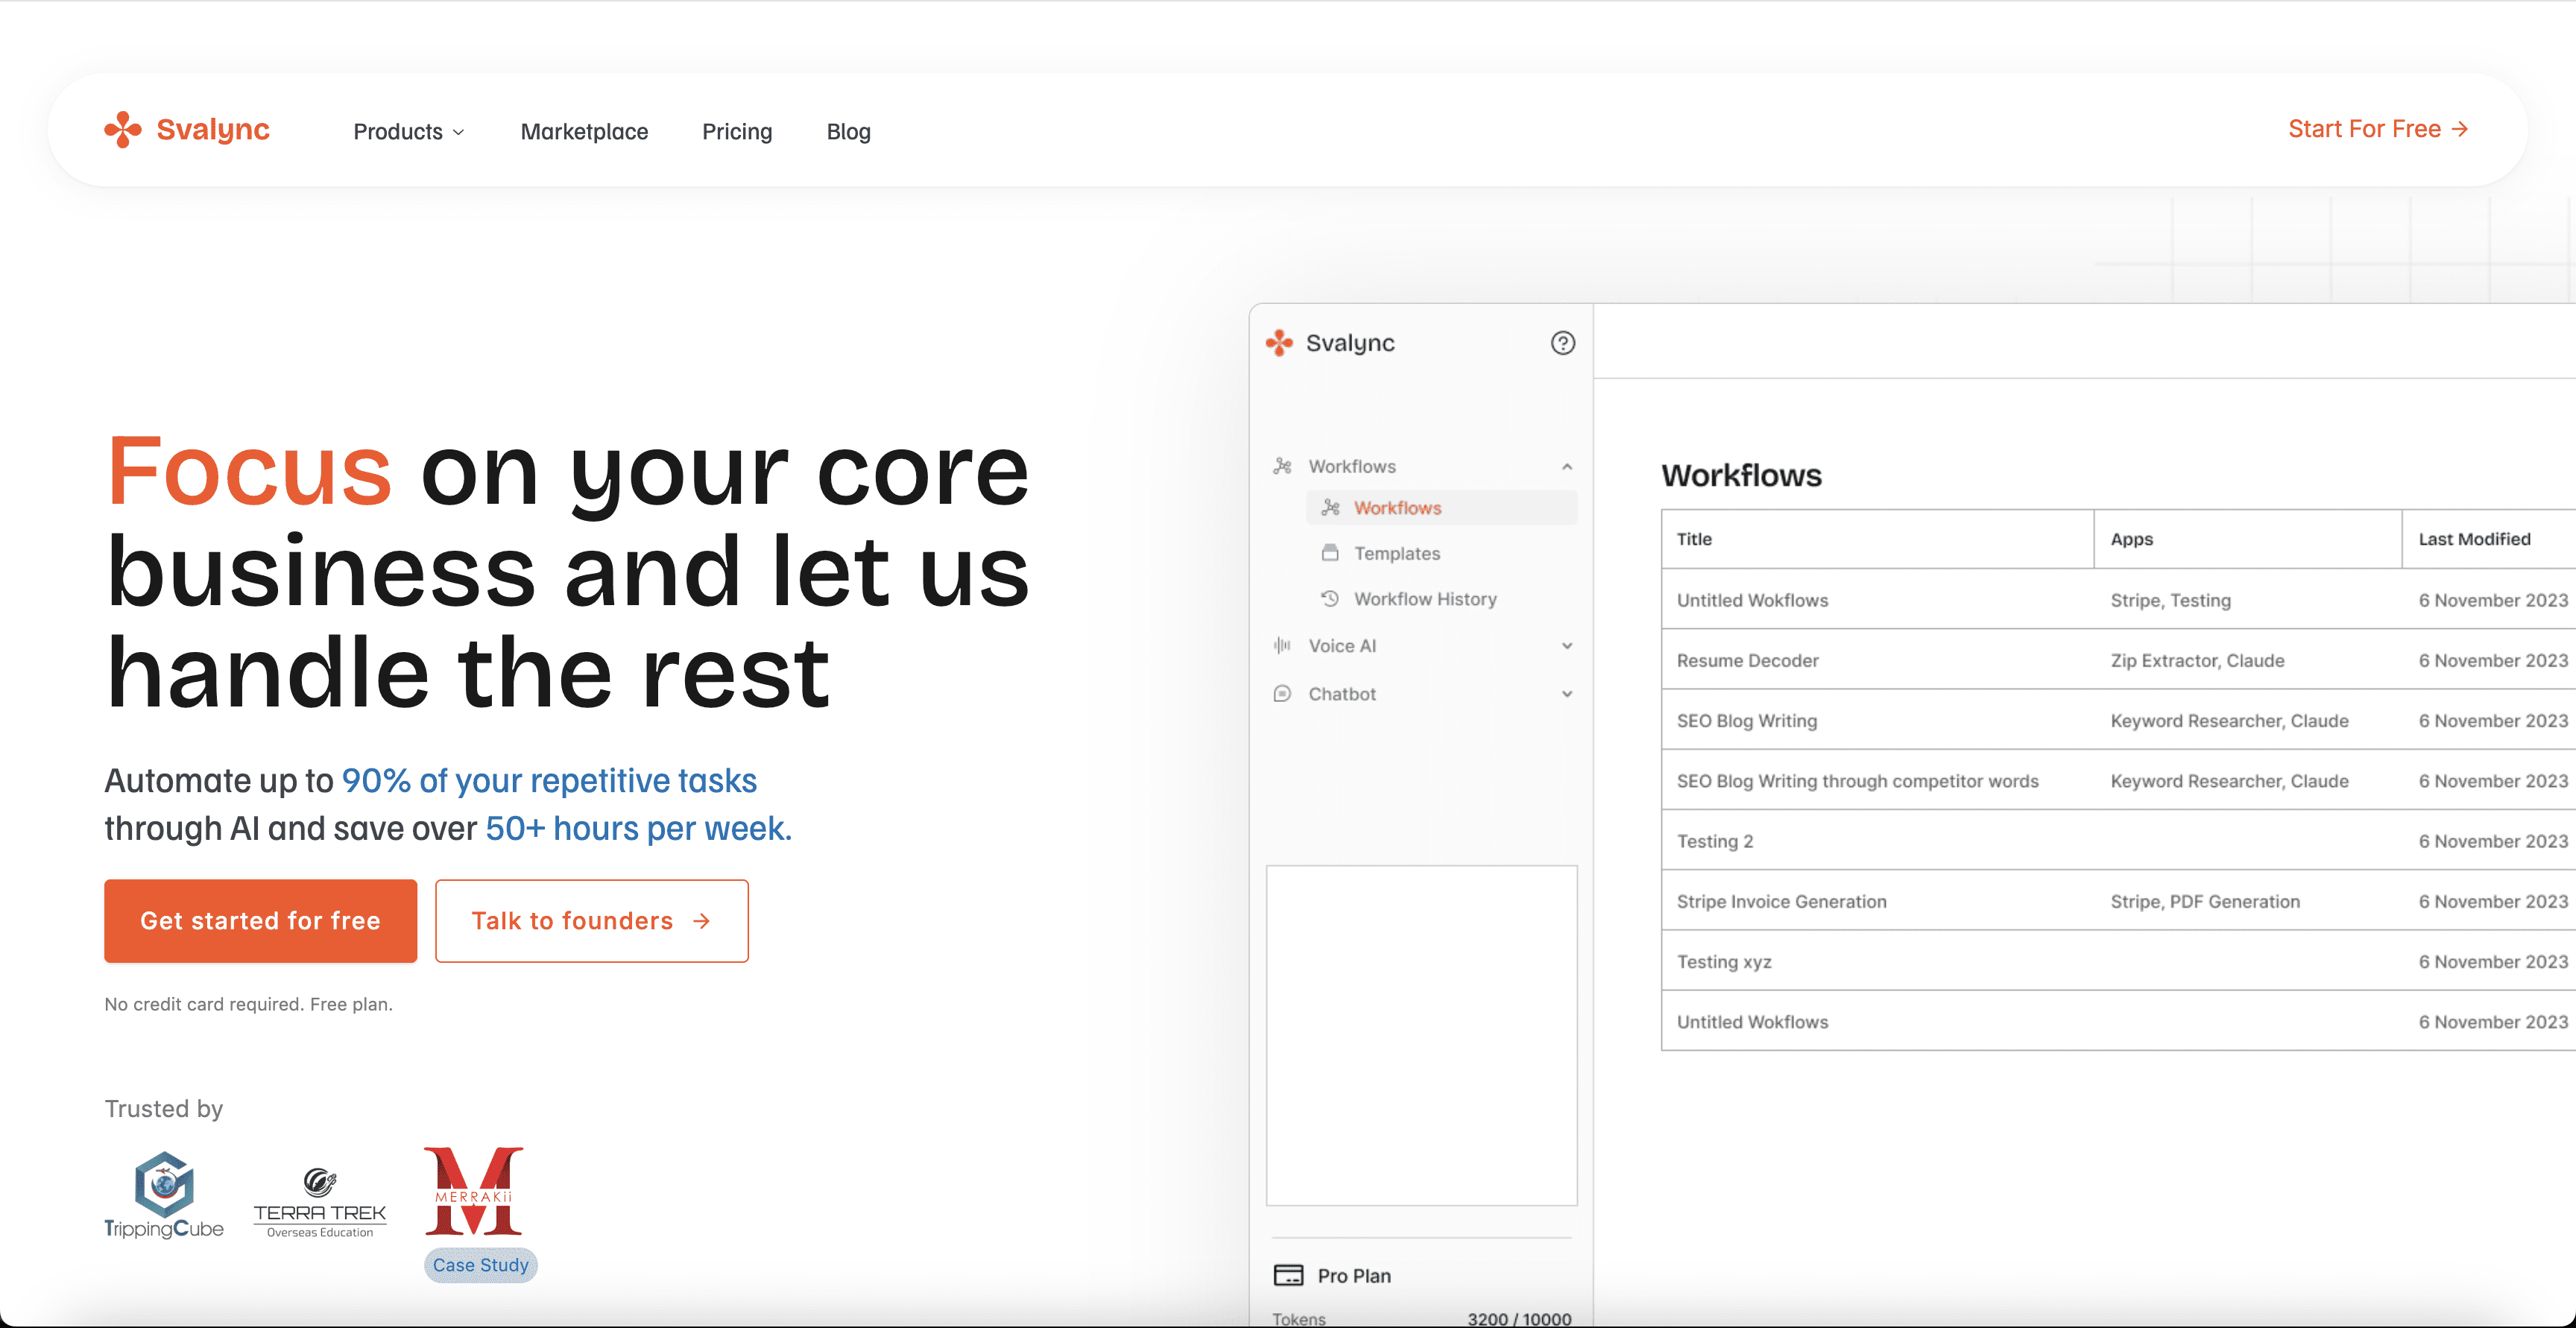The width and height of the screenshot is (2576, 1328).
Task: Go to the Marketplace page
Action: 584,131
